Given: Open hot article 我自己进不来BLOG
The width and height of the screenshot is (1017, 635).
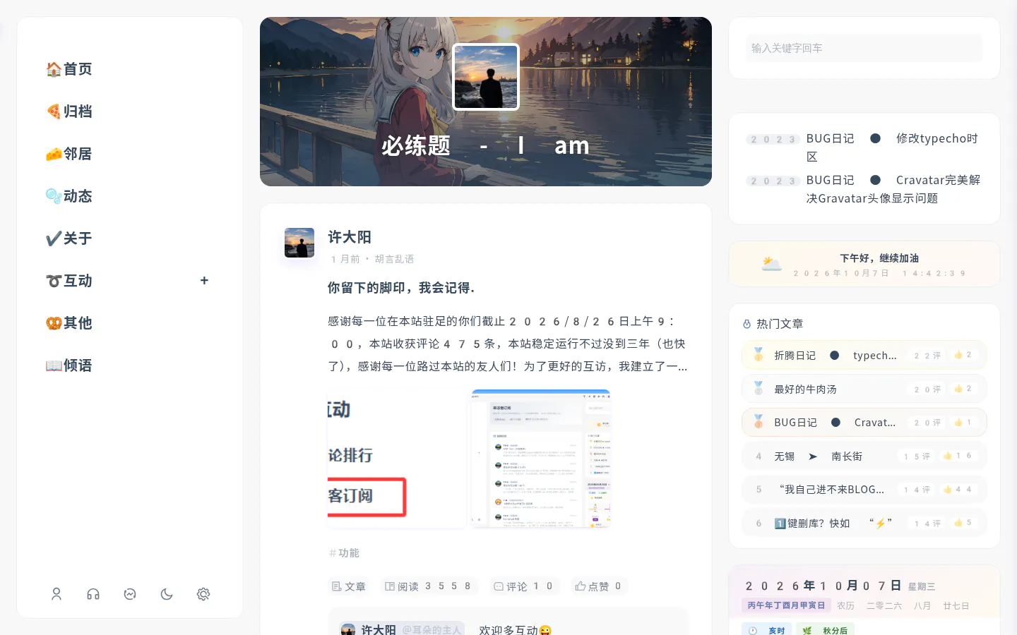Looking at the screenshot, I should (864, 489).
